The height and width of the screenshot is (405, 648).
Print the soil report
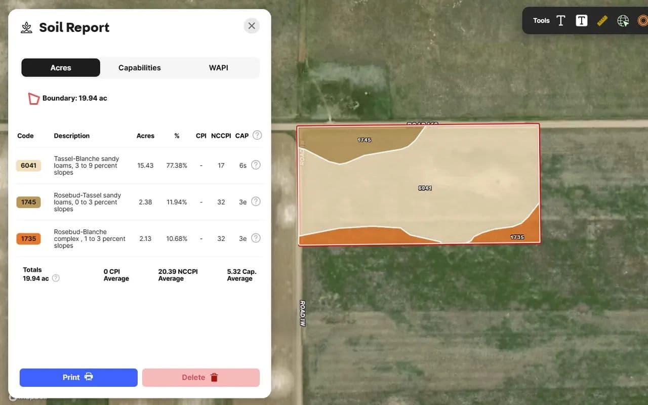click(78, 377)
